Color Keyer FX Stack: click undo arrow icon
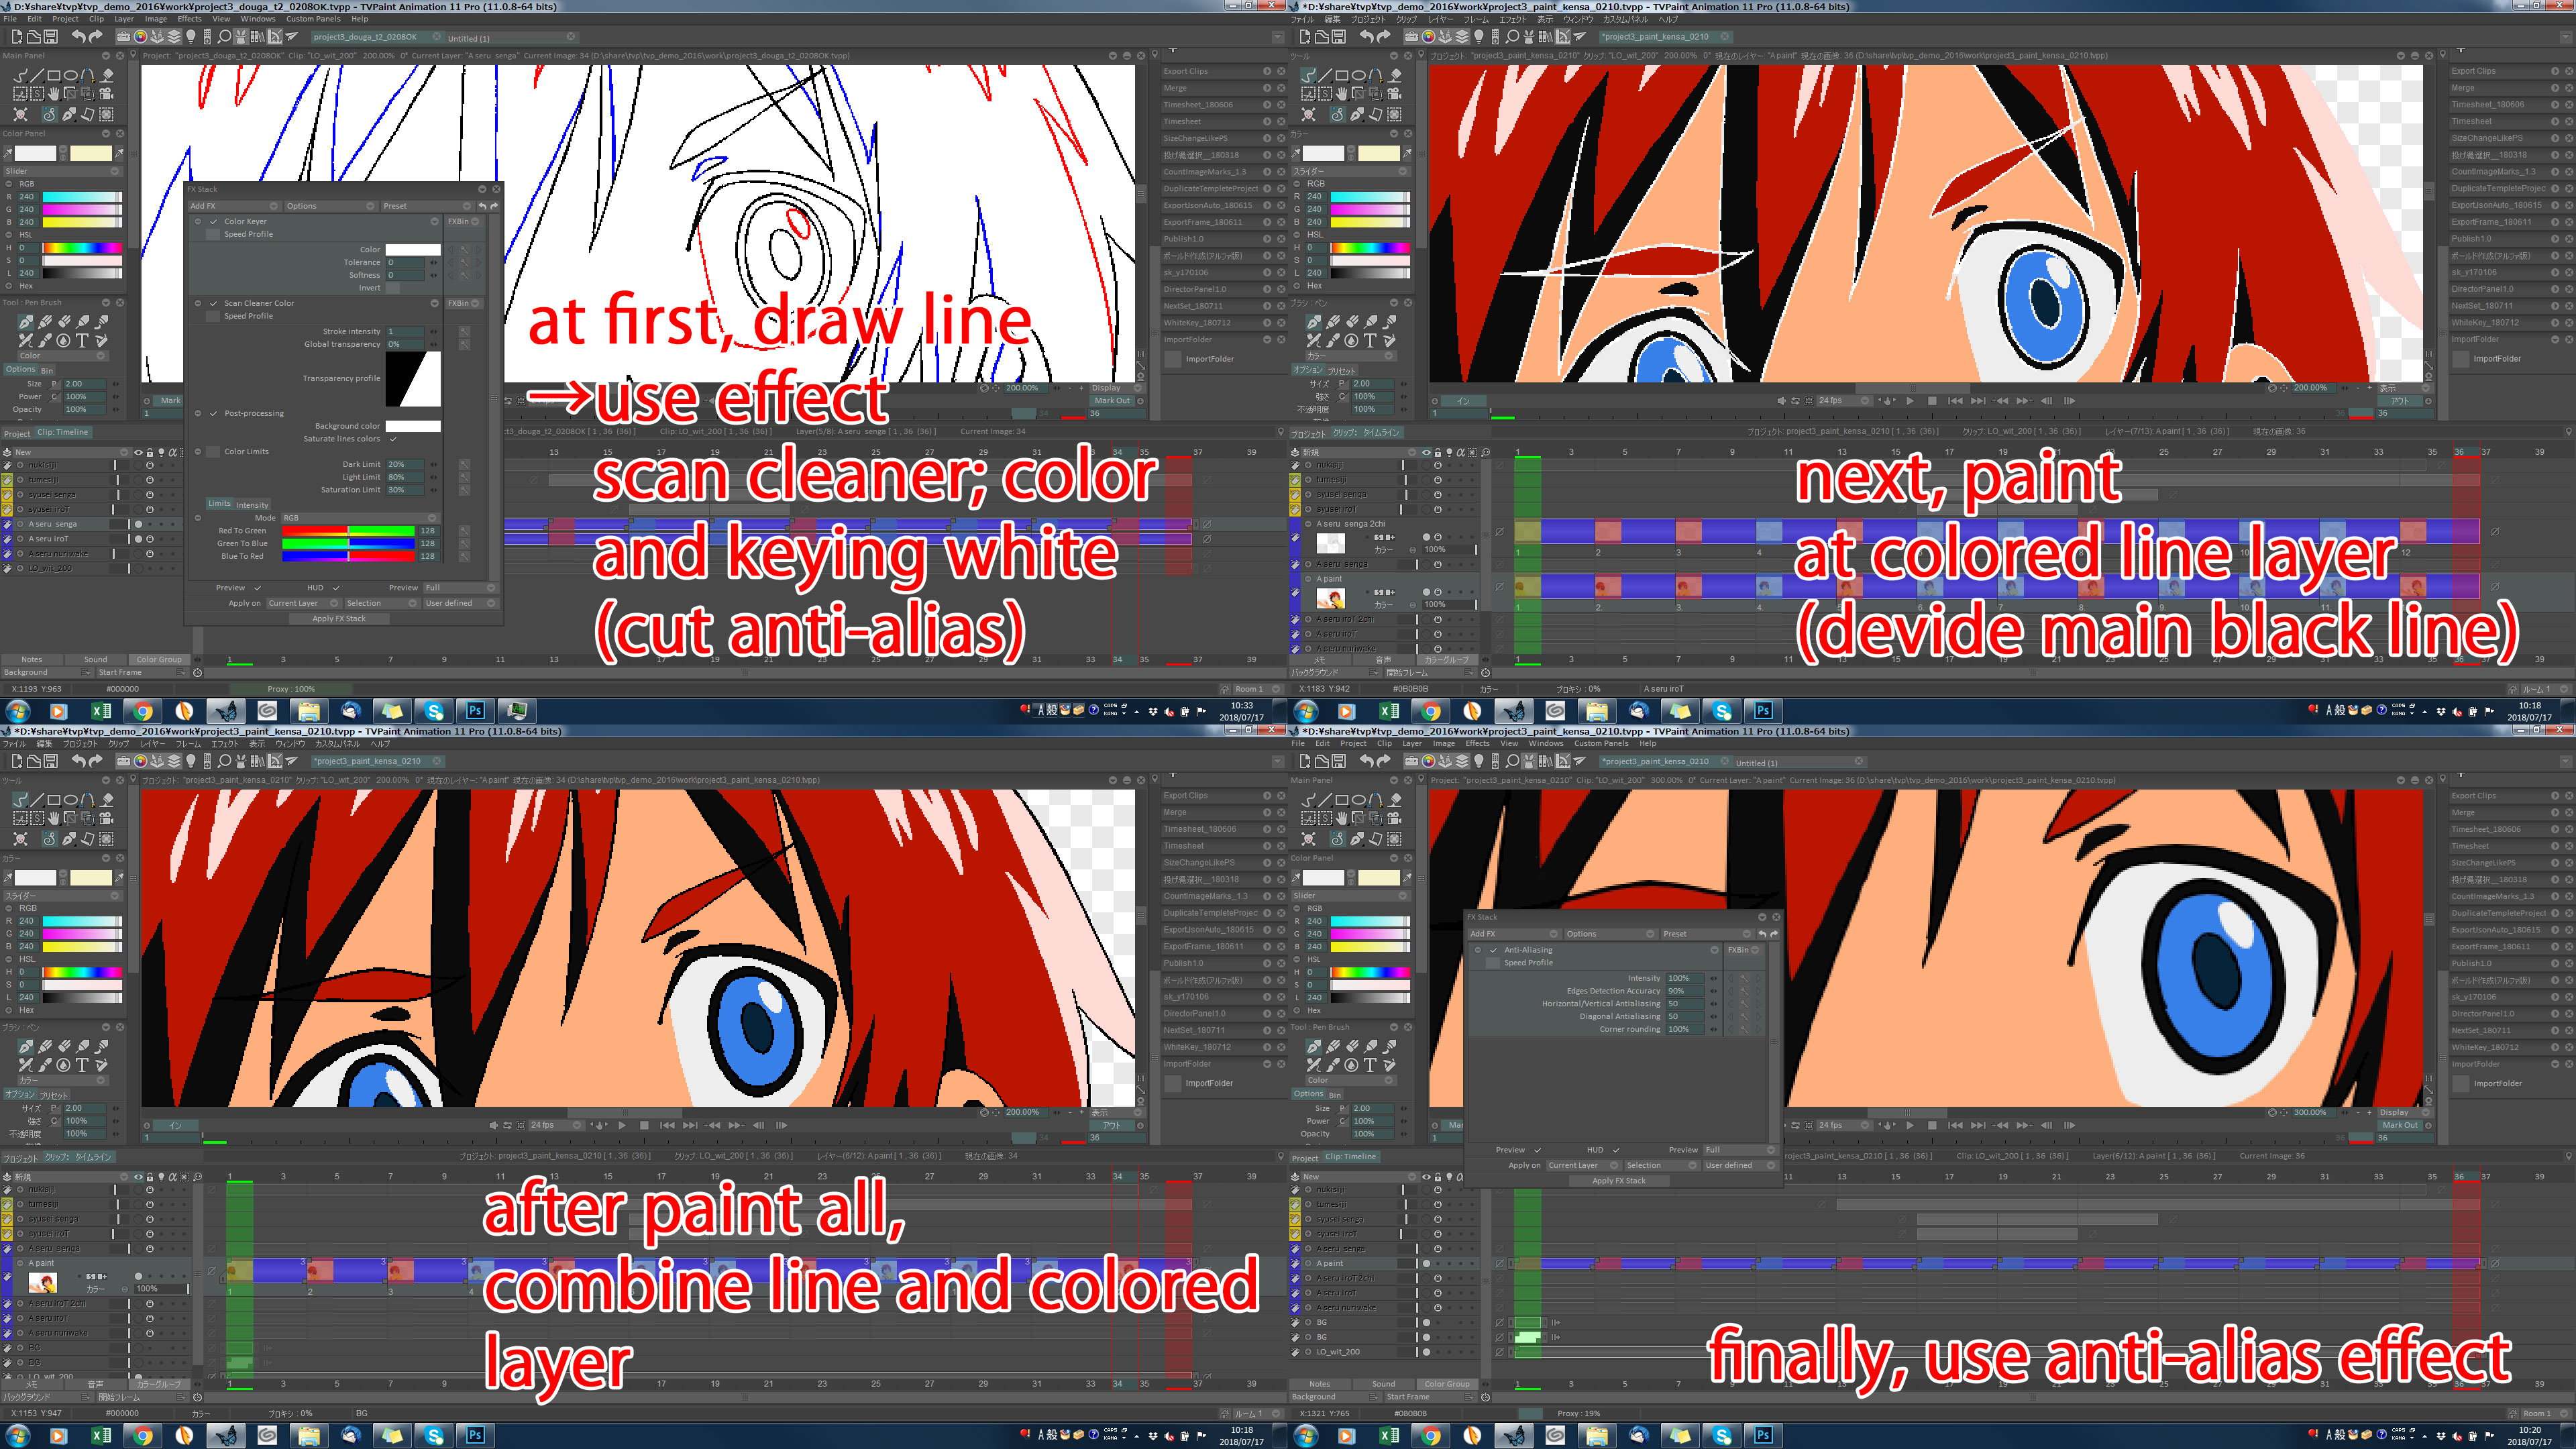 pos(482,206)
